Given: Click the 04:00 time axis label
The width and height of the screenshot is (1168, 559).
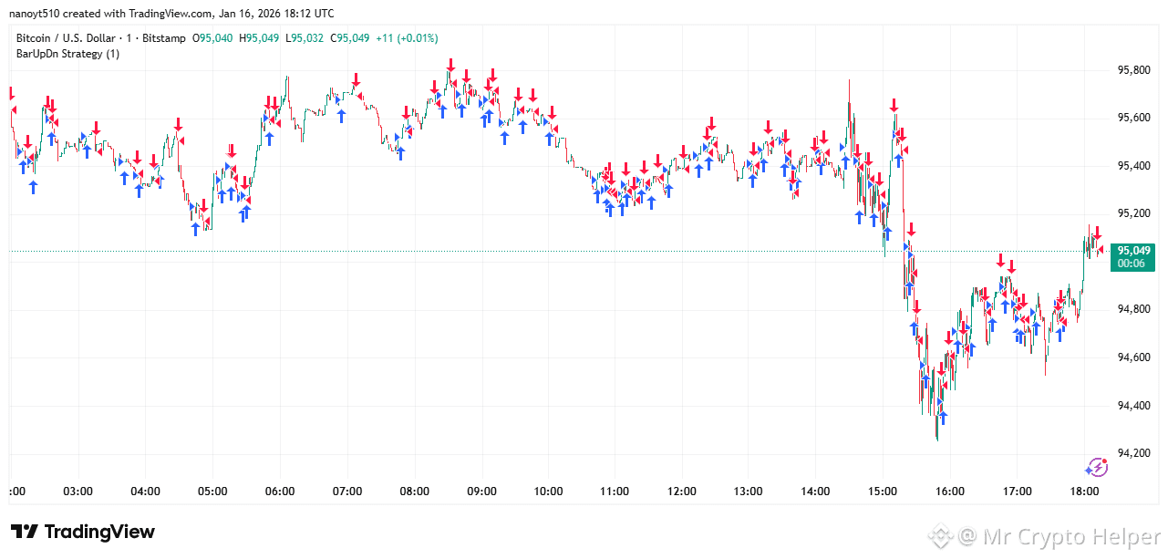Looking at the screenshot, I should [x=146, y=491].
